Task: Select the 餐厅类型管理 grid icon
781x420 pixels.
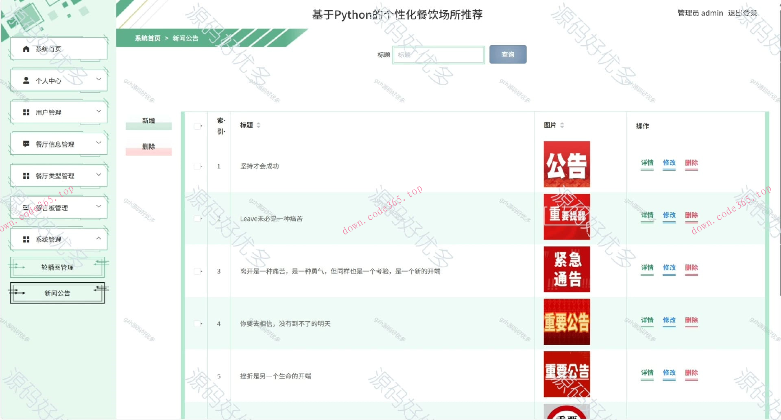Action: [x=25, y=175]
